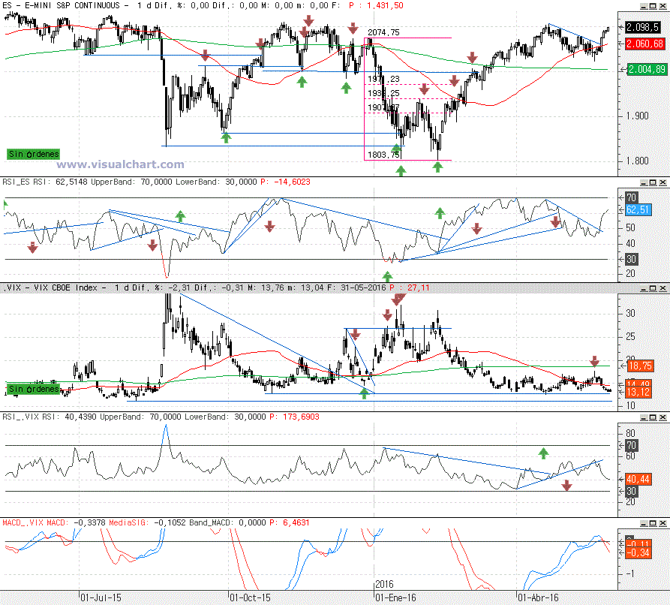Maximize the RSI_ES indicator panel
The image size is (670, 605).
click(653, 182)
